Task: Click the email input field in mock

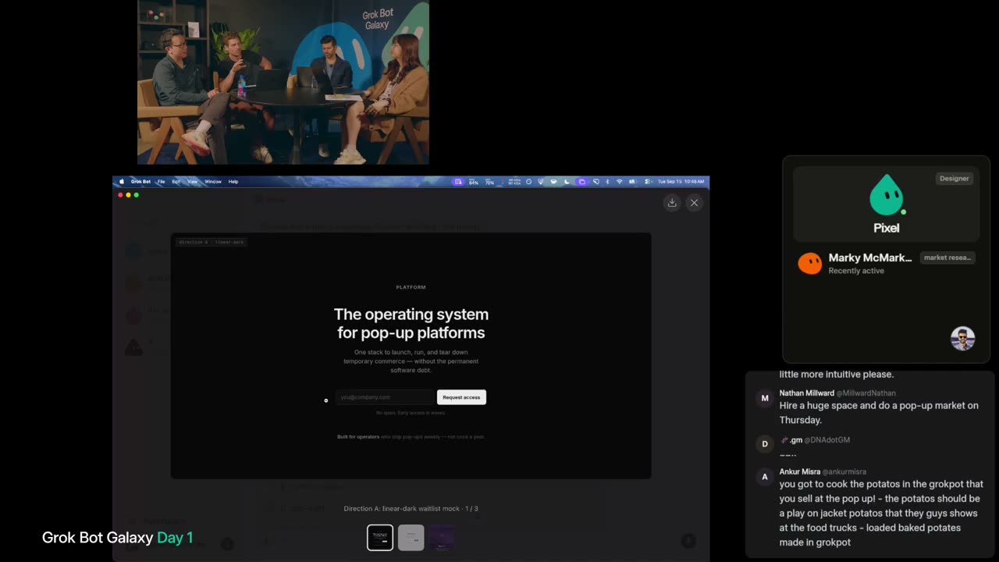Action: click(385, 397)
